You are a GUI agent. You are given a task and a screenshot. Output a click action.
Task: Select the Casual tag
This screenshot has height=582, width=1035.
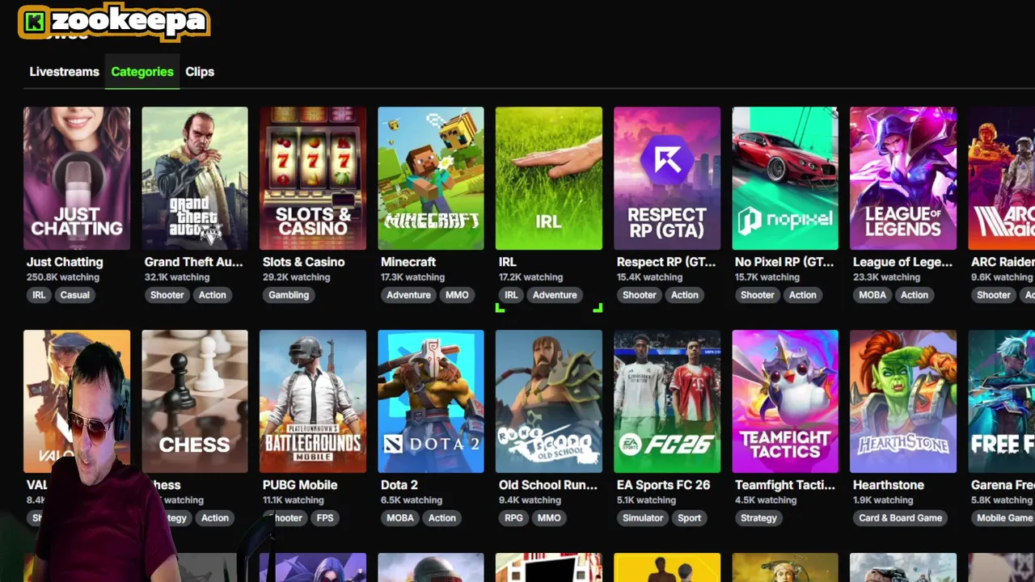pos(75,295)
